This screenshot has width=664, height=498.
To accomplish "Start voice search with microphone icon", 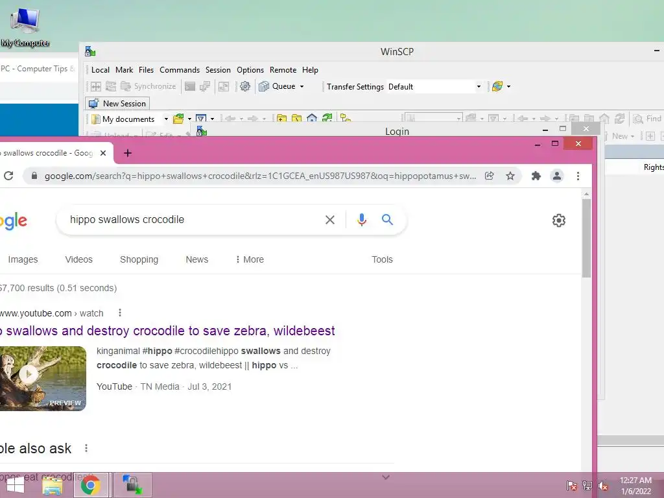I will click(362, 220).
